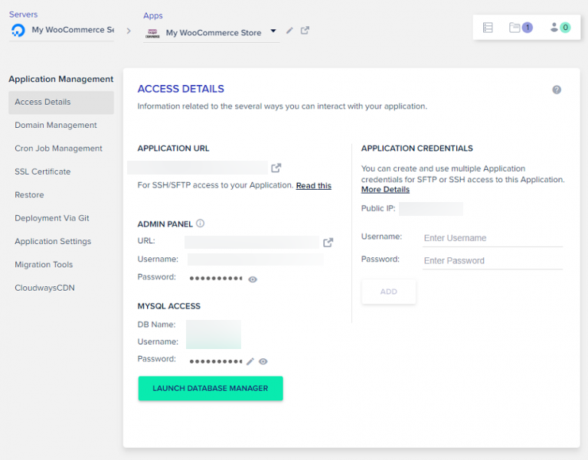Image resolution: width=588 pixels, height=460 pixels.
Task: Select Access Details in the sidebar
Action: (61, 103)
